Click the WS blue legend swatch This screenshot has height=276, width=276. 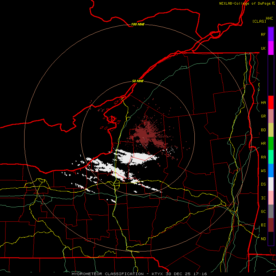point(271,171)
